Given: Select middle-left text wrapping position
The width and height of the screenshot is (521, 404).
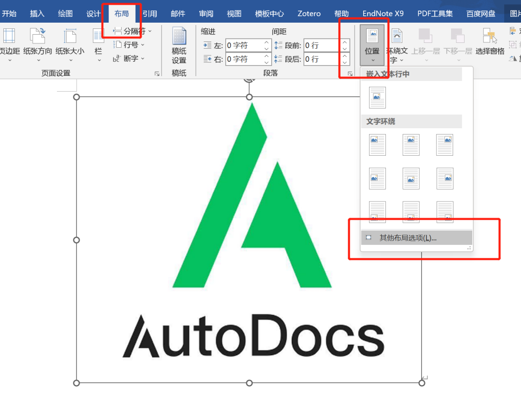Looking at the screenshot, I should tap(377, 178).
